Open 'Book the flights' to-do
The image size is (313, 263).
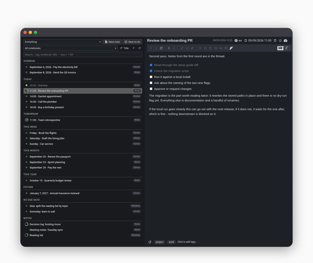coord(83,133)
